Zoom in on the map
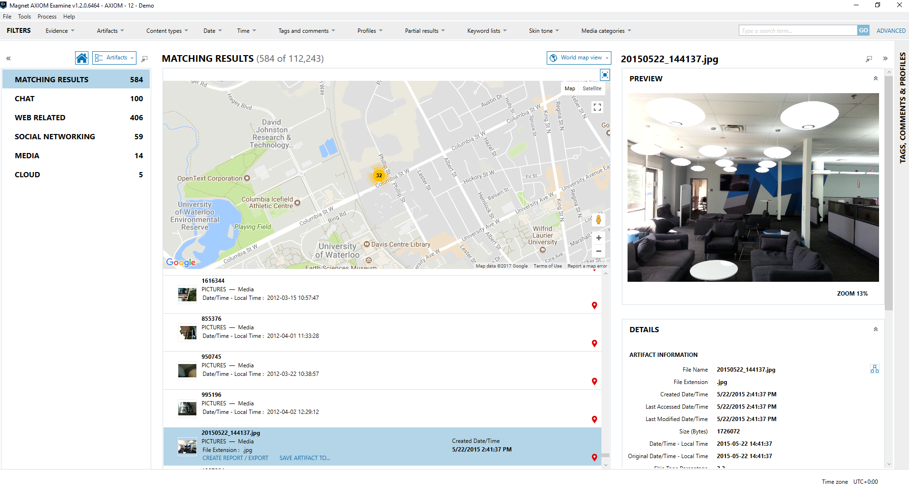Screen dimensions: 909x489 coord(599,238)
